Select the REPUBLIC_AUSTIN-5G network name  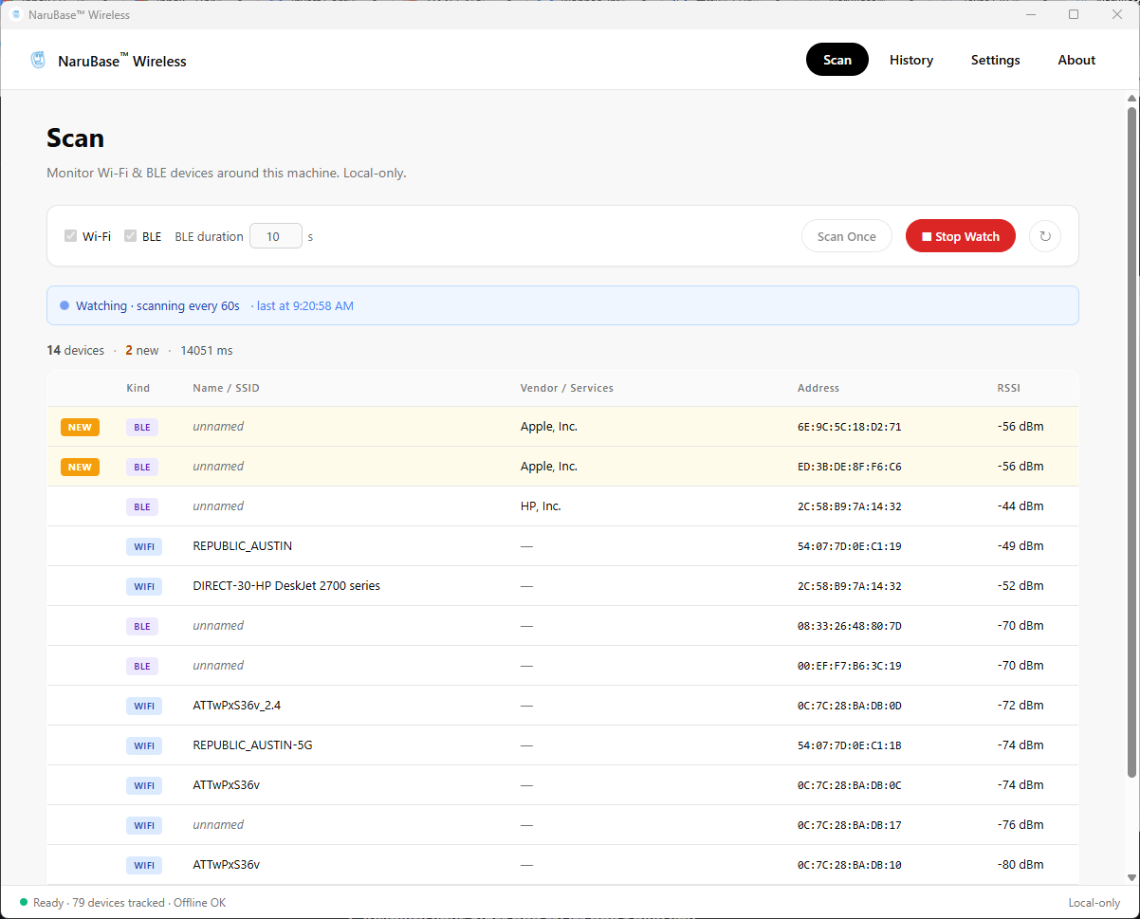pos(252,745)
